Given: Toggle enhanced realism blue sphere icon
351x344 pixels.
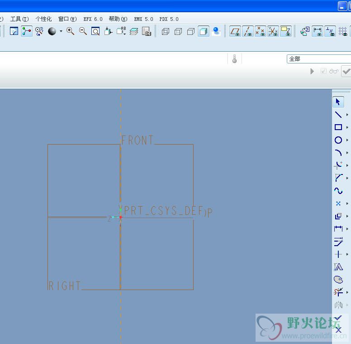Looking at the screenshot, I should tap(216, 31).
